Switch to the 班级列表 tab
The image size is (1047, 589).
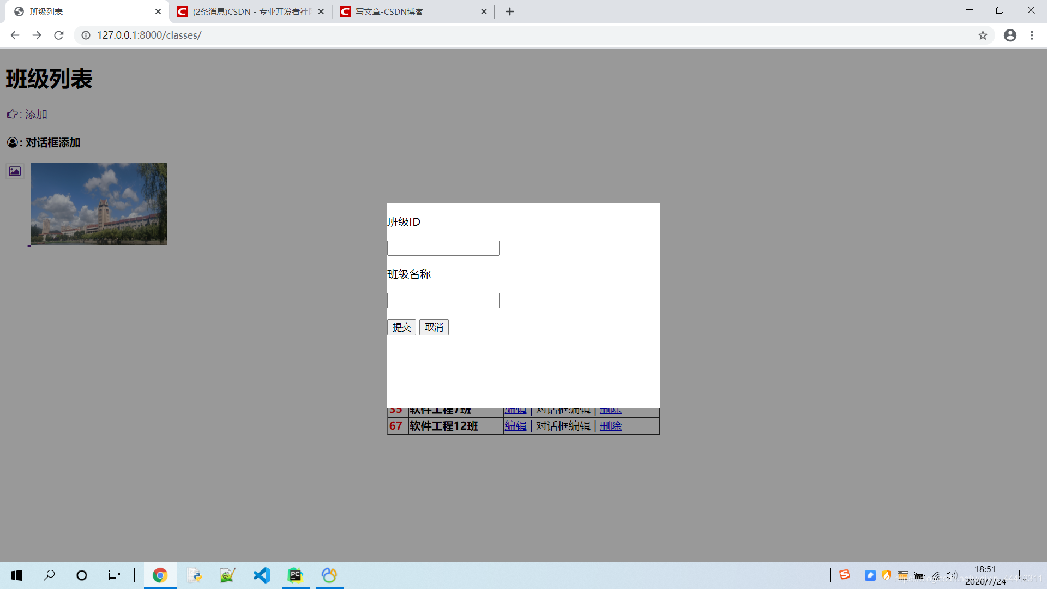coord(87,11)
